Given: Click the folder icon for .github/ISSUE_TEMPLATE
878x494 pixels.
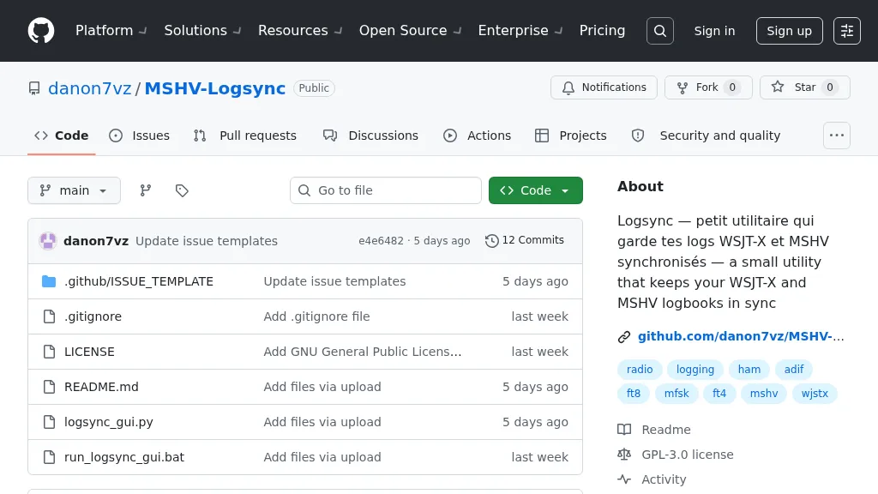Looking at the screenshot, I should pyautogui.click(x=49, y=281).
